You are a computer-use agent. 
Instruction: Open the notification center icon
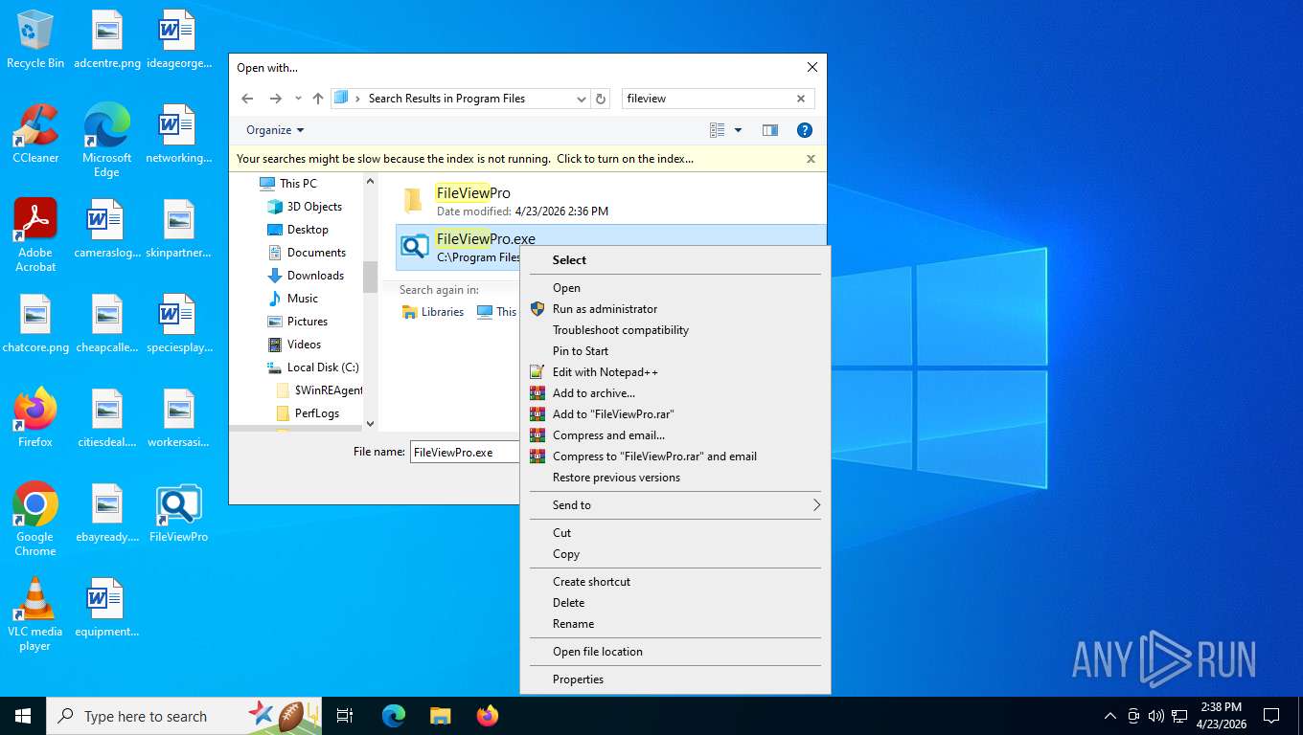(x=1271, y=716)
